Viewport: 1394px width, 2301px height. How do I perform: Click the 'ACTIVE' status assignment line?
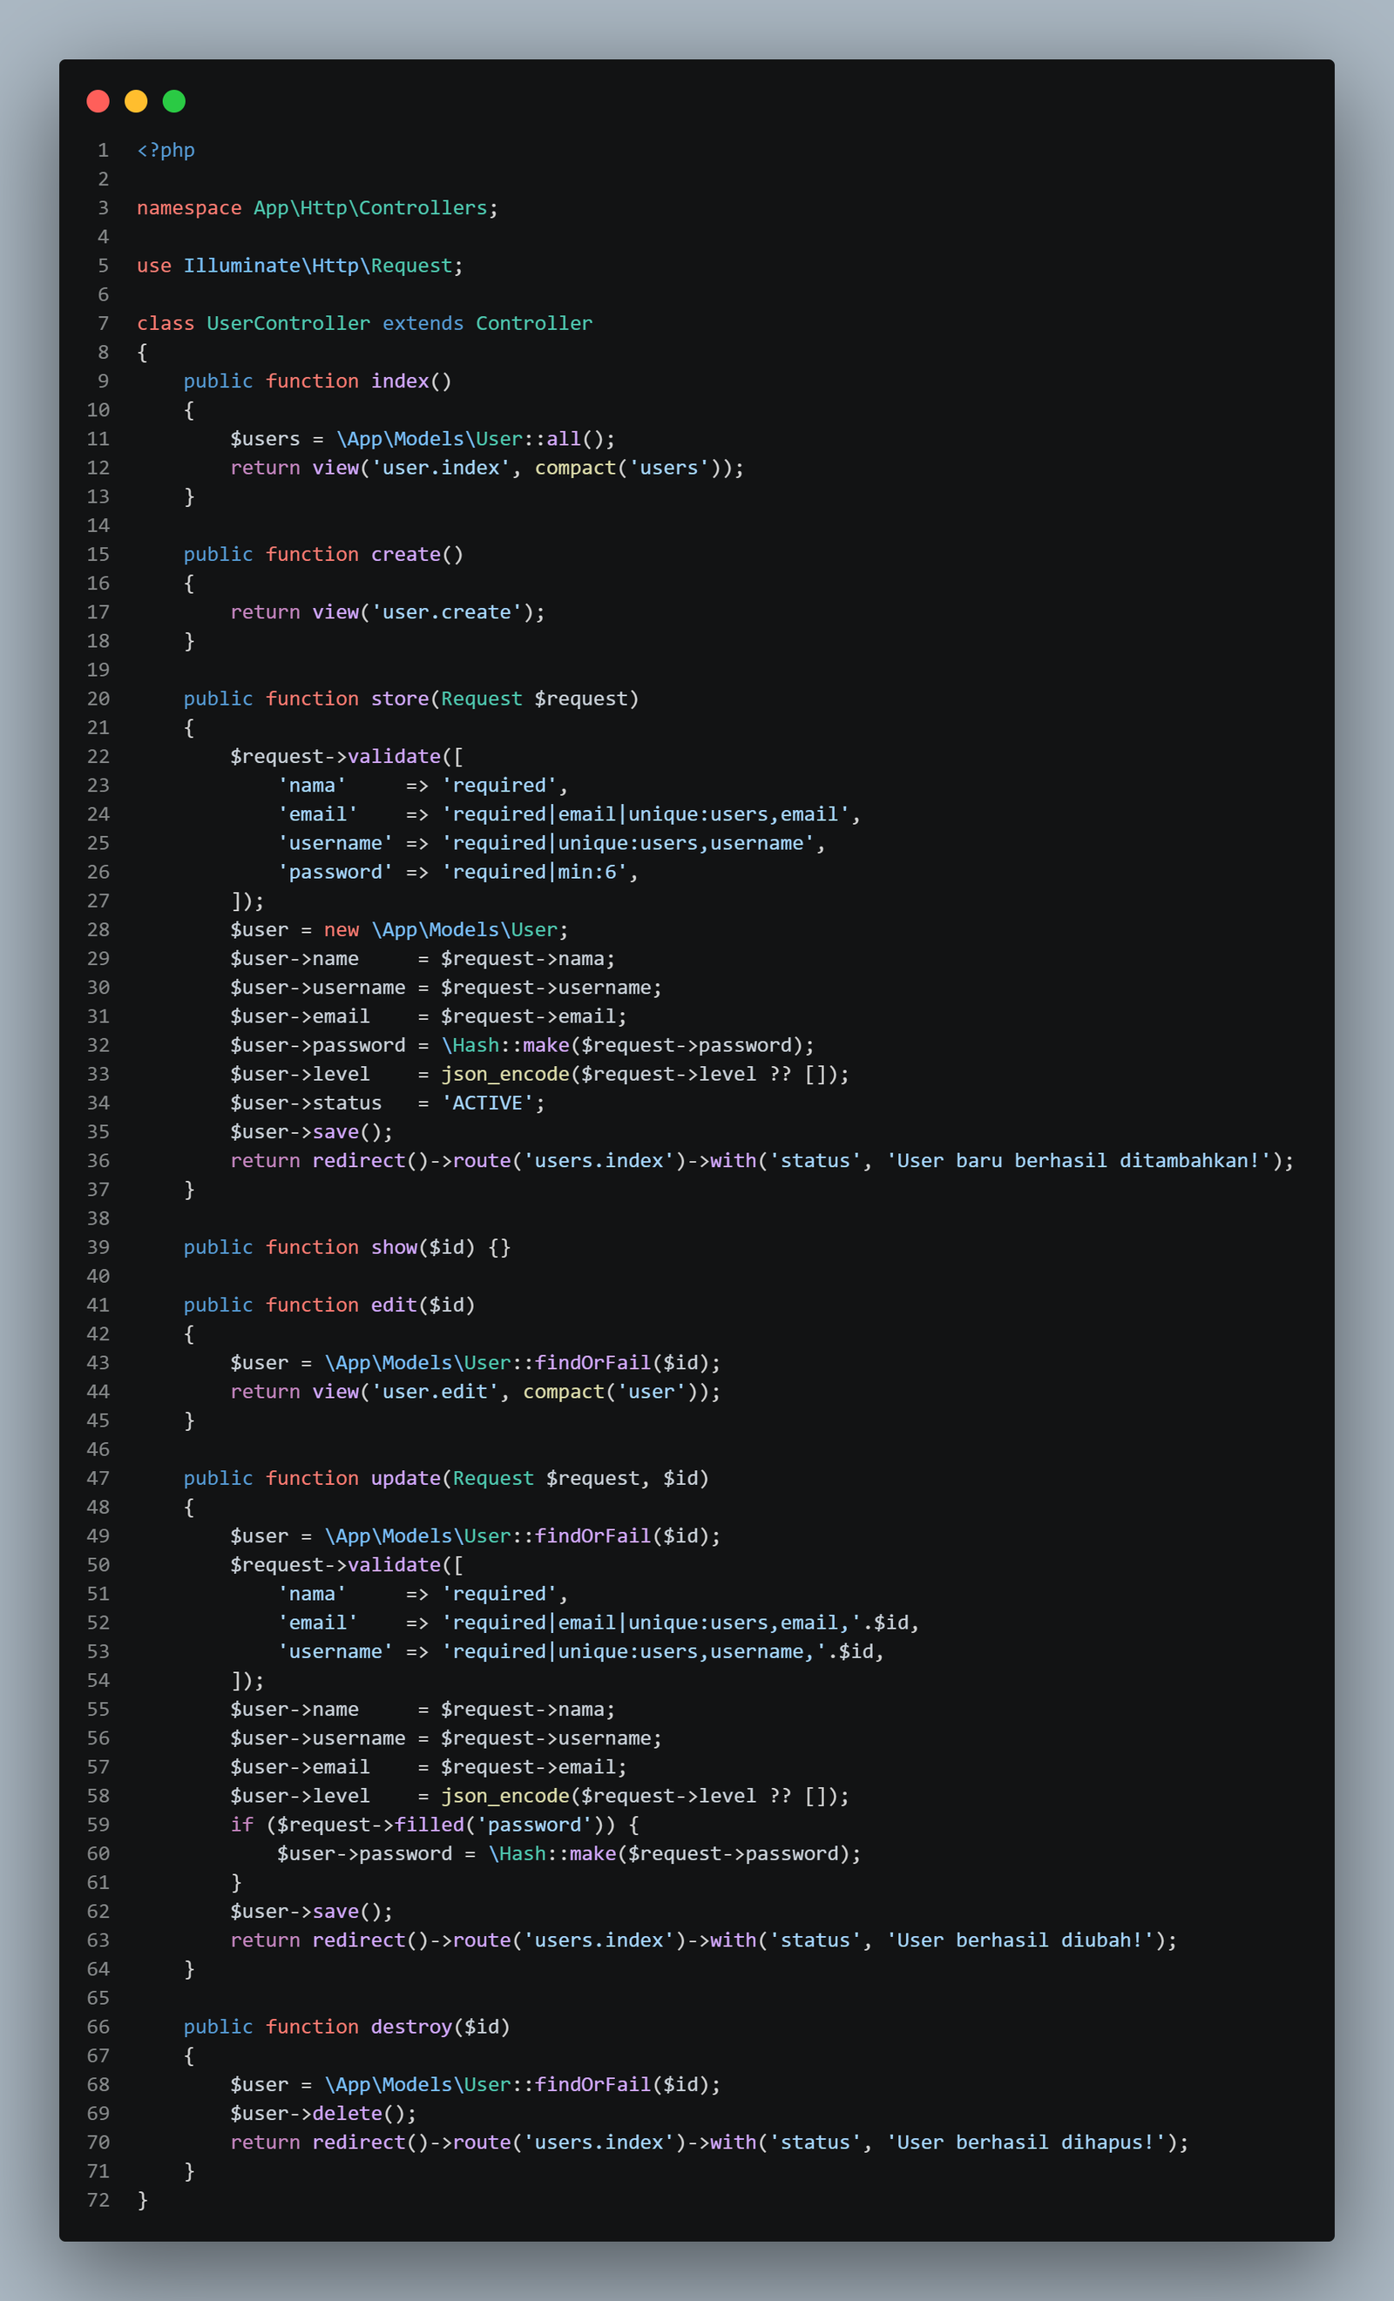[x=388, y=1103]
